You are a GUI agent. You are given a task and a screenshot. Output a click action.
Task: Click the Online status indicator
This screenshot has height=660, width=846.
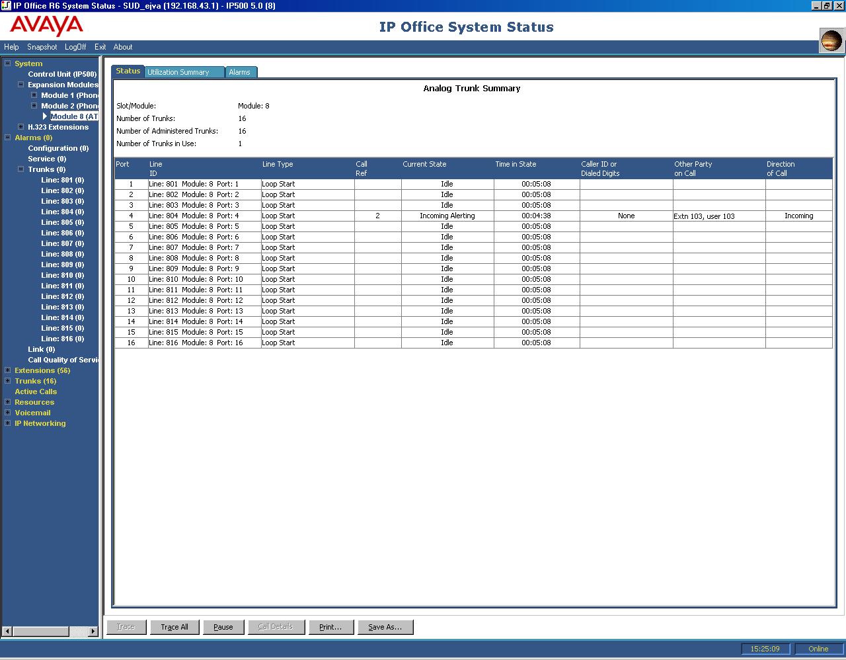point(818,649)
